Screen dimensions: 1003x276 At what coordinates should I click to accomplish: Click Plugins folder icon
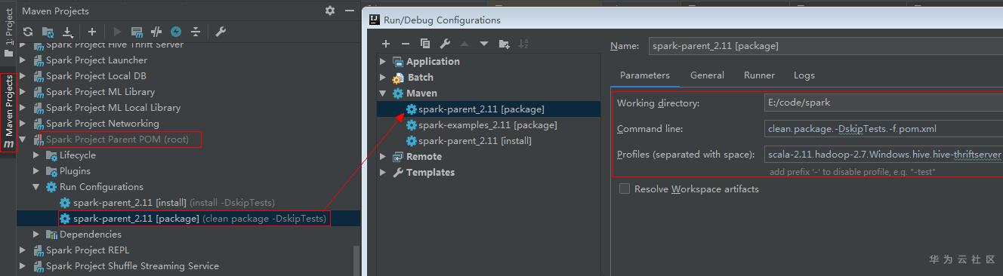coord(51,171)
